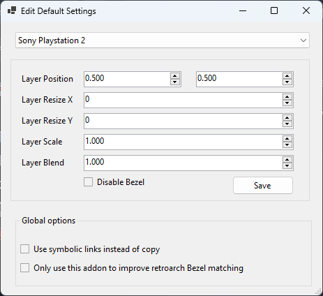This screenshot has width=323, height=296.
Task: Enable the Disable Bezel checkbox
Action: click(x=88, y=182)
